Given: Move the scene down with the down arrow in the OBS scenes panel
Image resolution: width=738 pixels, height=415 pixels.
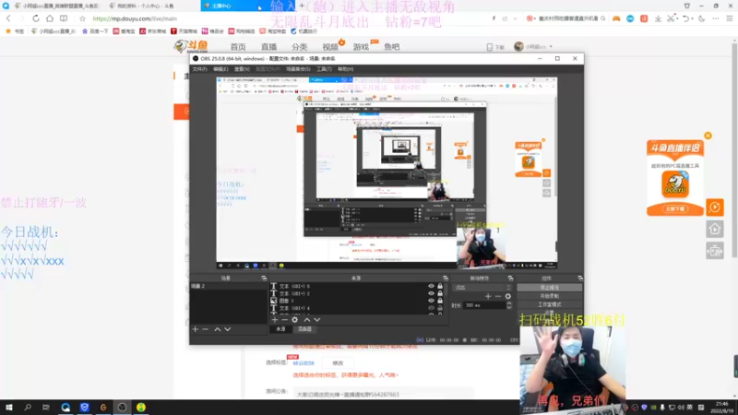Looking at the screenshot, I should [x=228, y=329].
